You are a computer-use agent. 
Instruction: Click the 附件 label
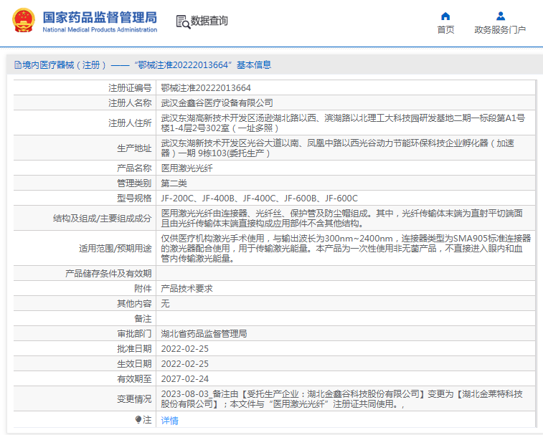coord(143,288)
